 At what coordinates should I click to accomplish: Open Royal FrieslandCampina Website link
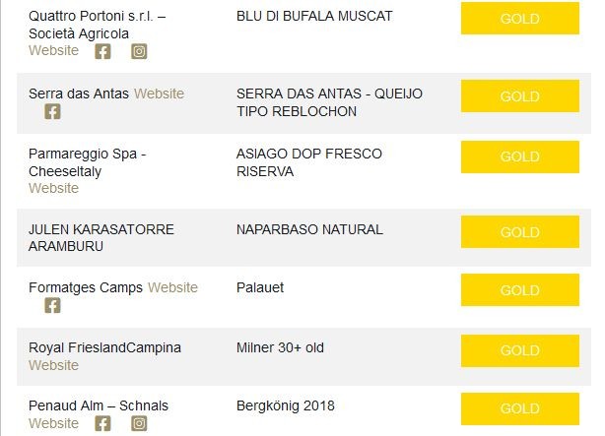click(x=53, y=365)
